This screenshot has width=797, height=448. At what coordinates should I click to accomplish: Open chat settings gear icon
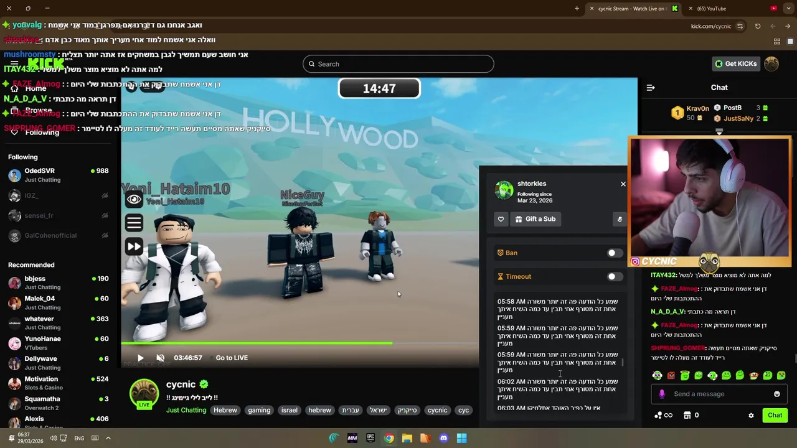pos(751,416)
